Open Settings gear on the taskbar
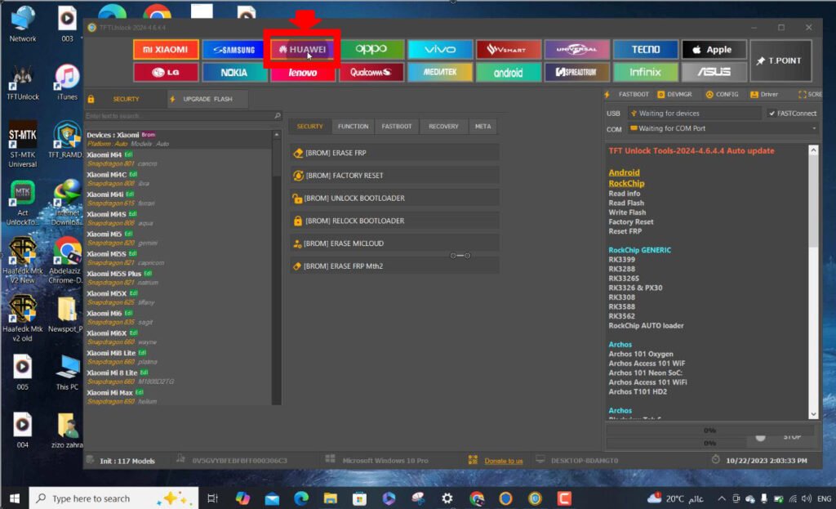 coord(447,498)
